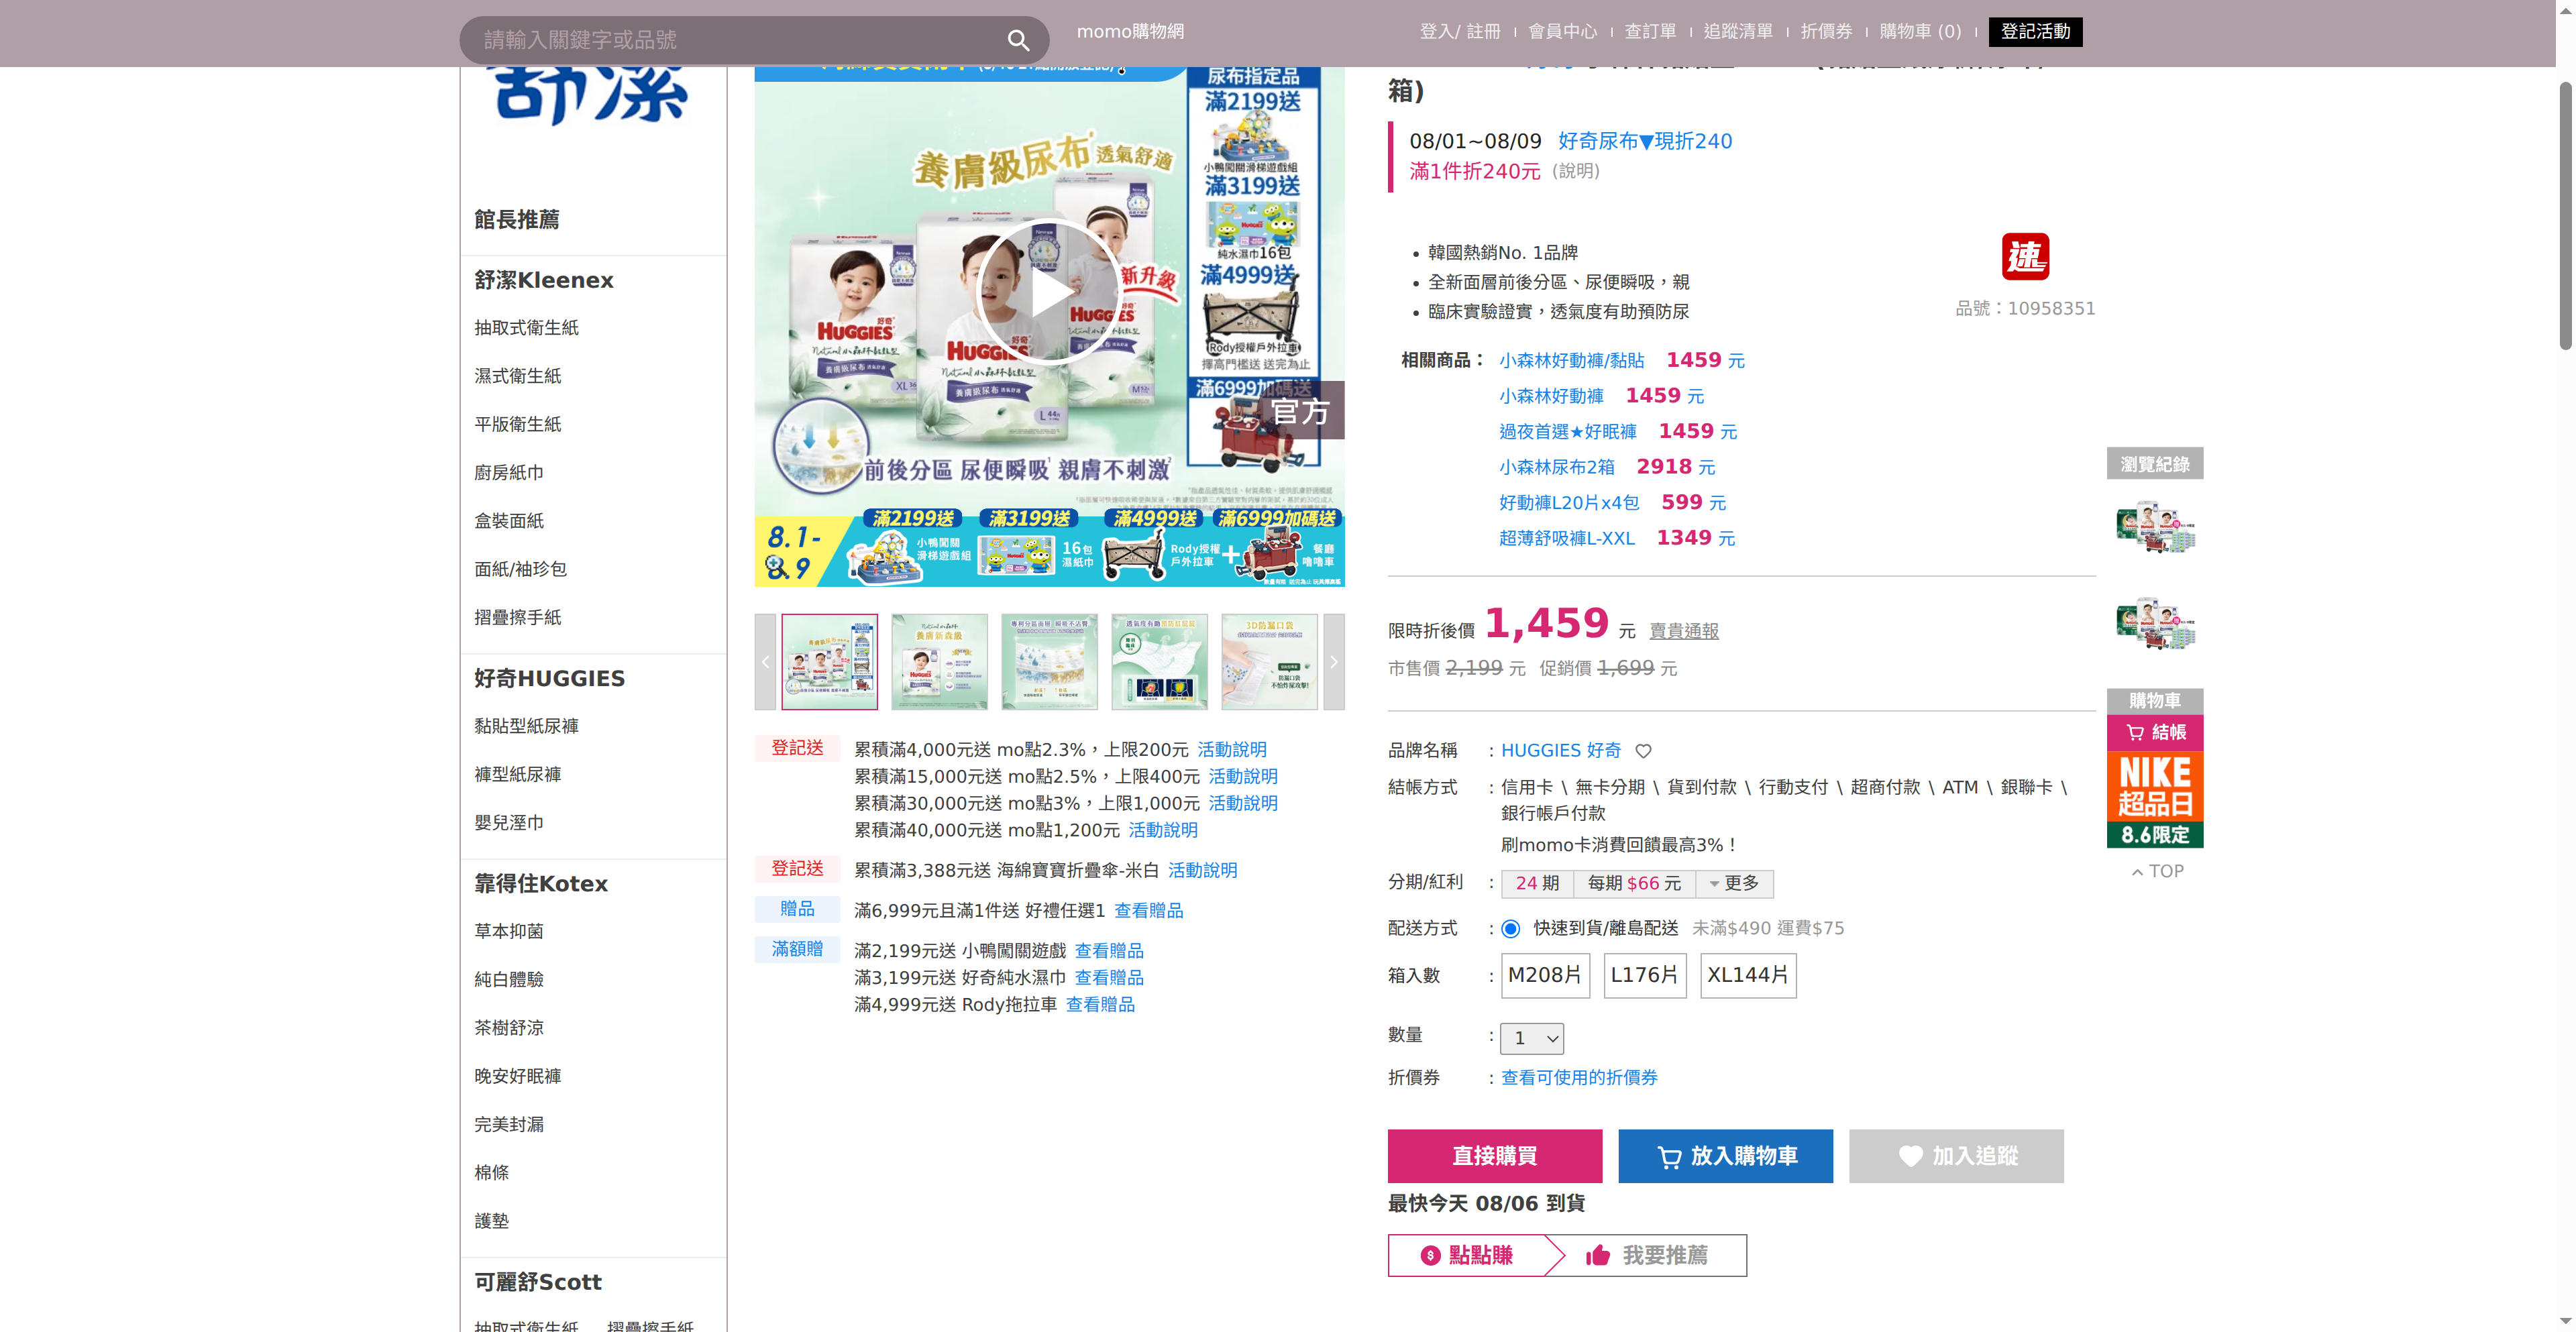The image size is (2576, 1332).
Task: Open the first browsing history item
Action: pyautogui.click(x=2155, y=528)
